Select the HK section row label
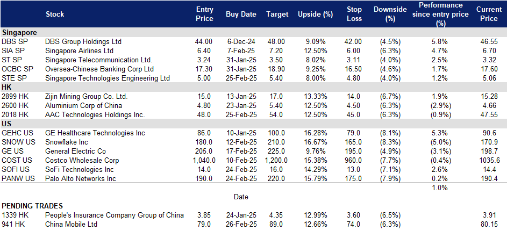 pyautogui.click(x=8, y=88)
